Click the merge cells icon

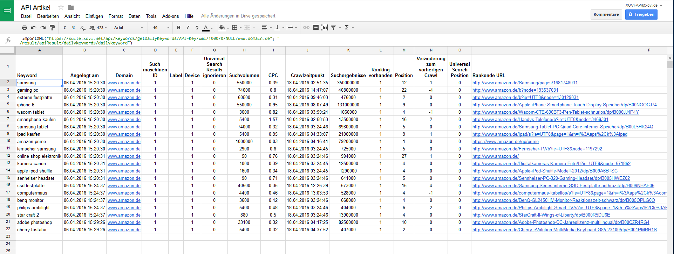click(x=247, y=28)
